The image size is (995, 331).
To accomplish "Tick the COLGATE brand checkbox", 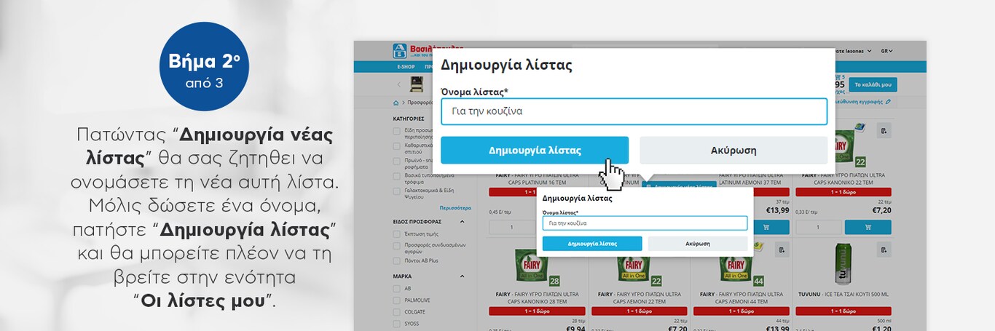I will point(396,312).
